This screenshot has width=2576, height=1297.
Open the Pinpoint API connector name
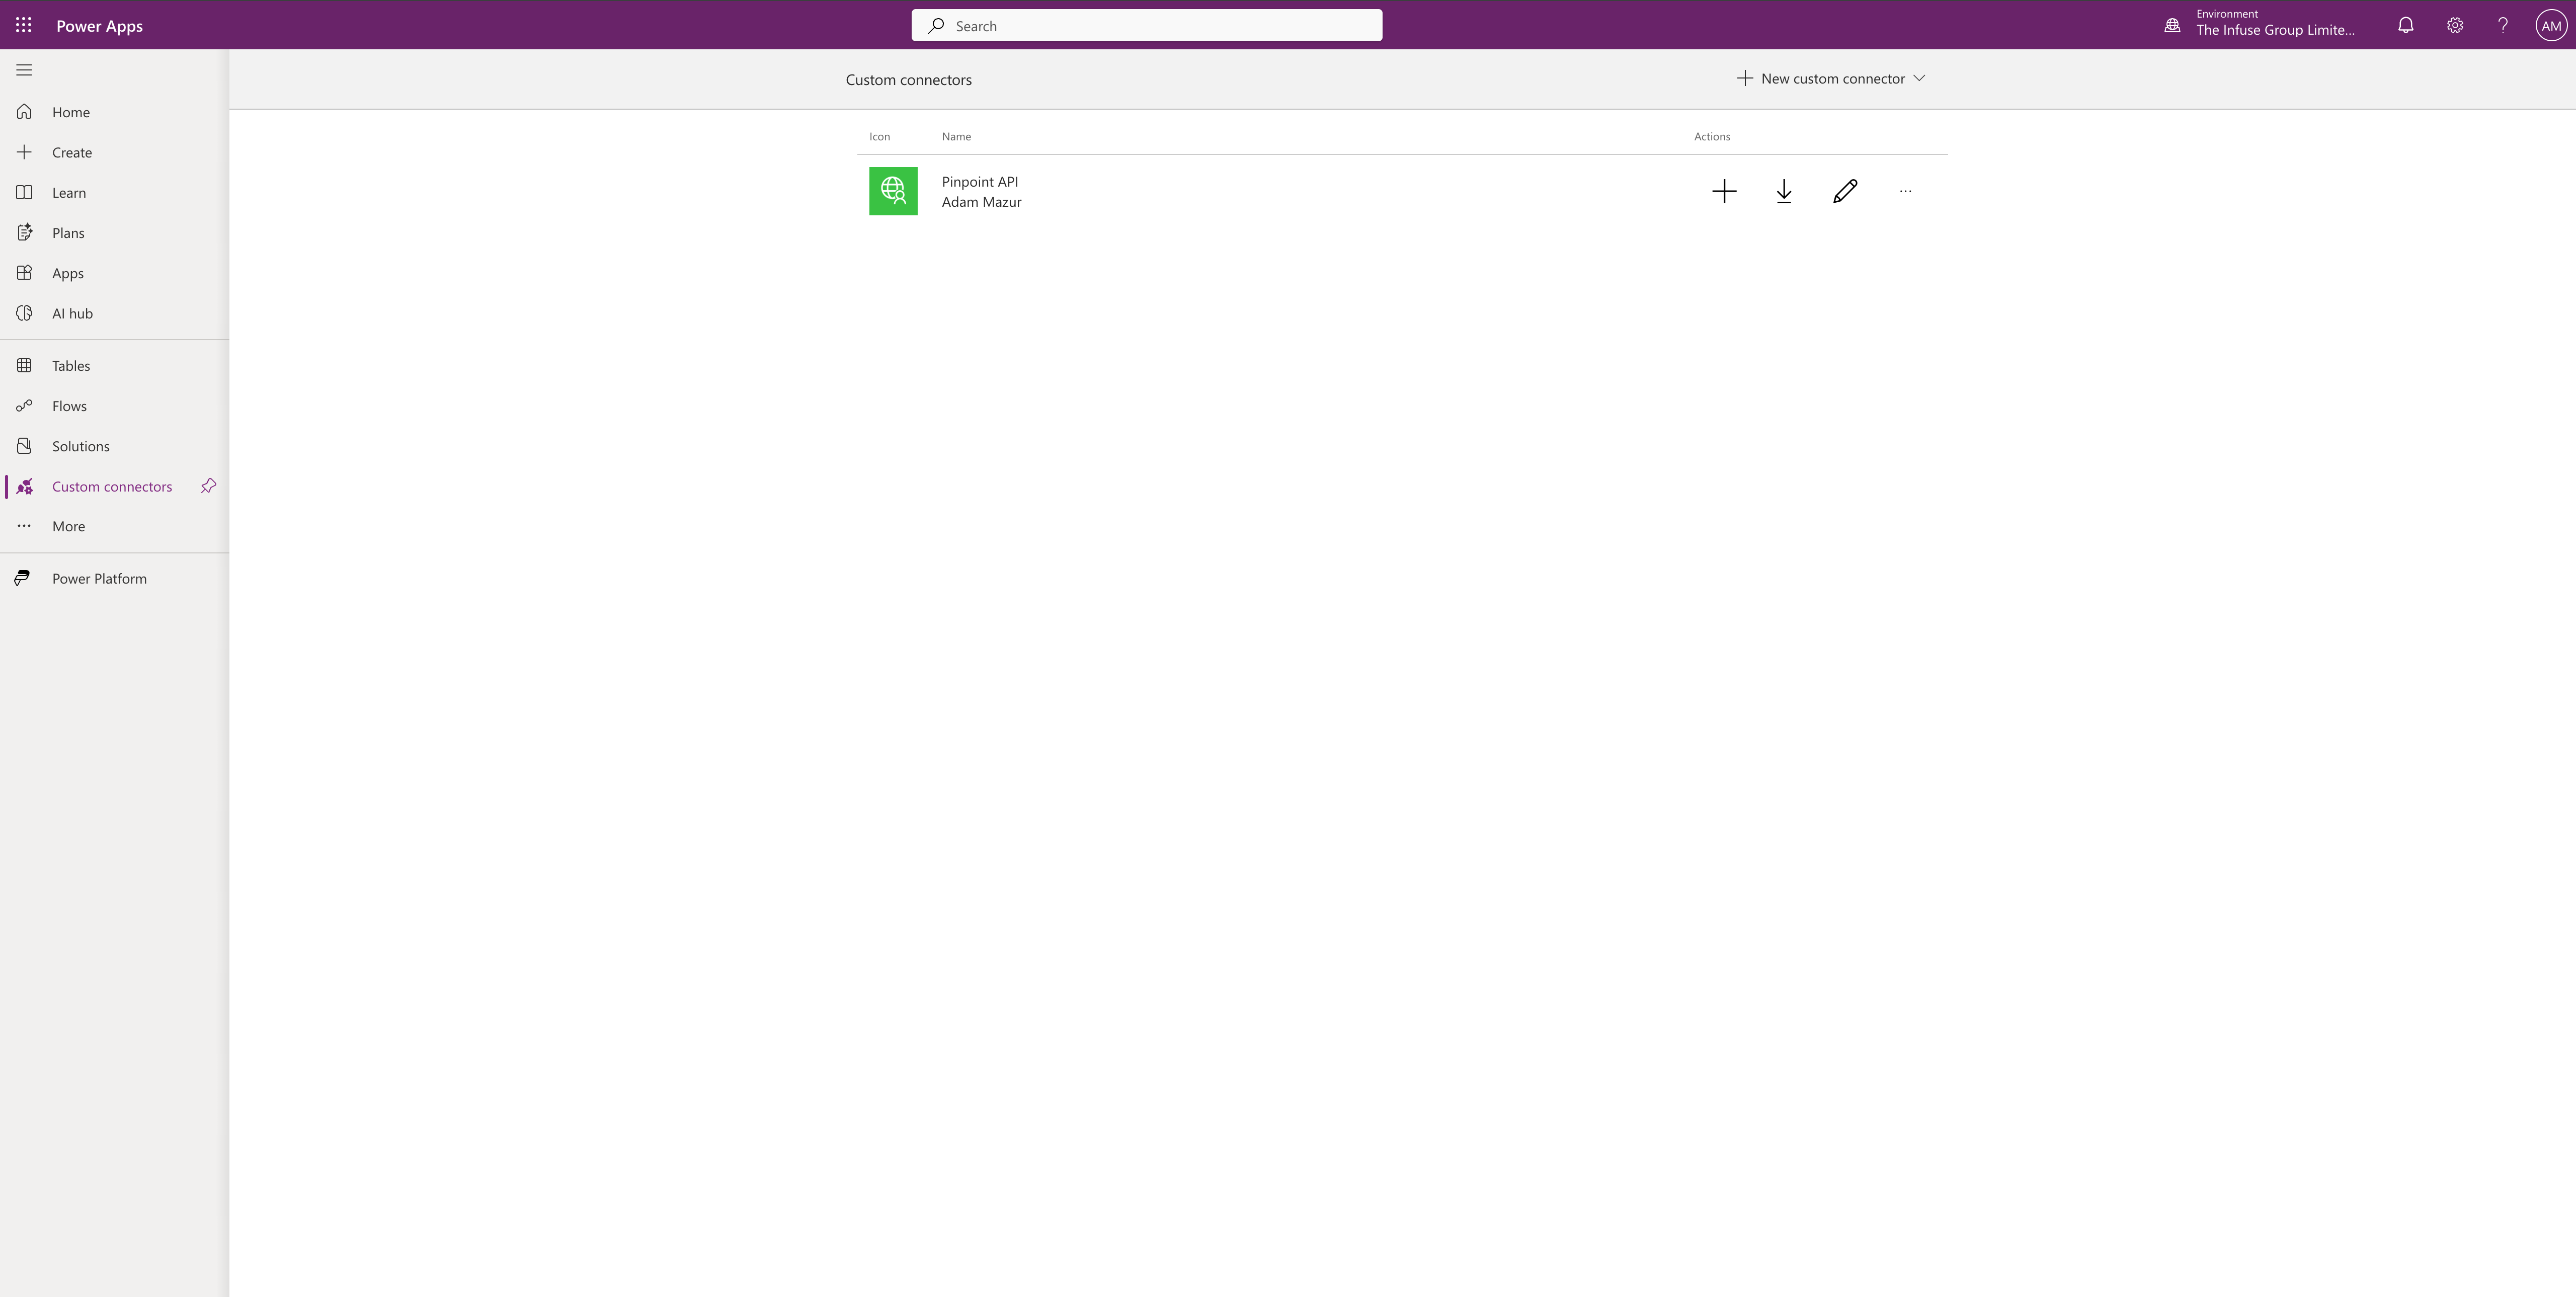(x=979, y=181)
